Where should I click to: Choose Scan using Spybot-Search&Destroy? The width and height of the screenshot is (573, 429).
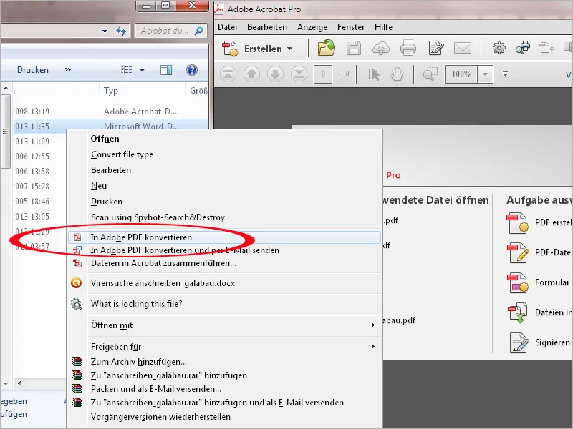click(224, 217)
